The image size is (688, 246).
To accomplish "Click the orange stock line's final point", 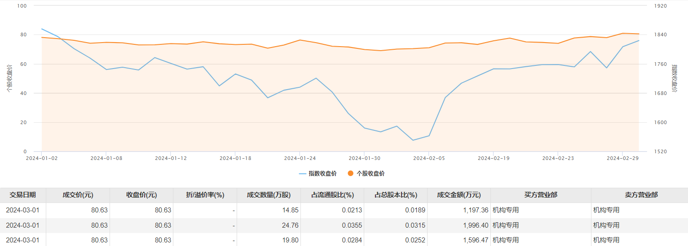I will click(639, 34).
